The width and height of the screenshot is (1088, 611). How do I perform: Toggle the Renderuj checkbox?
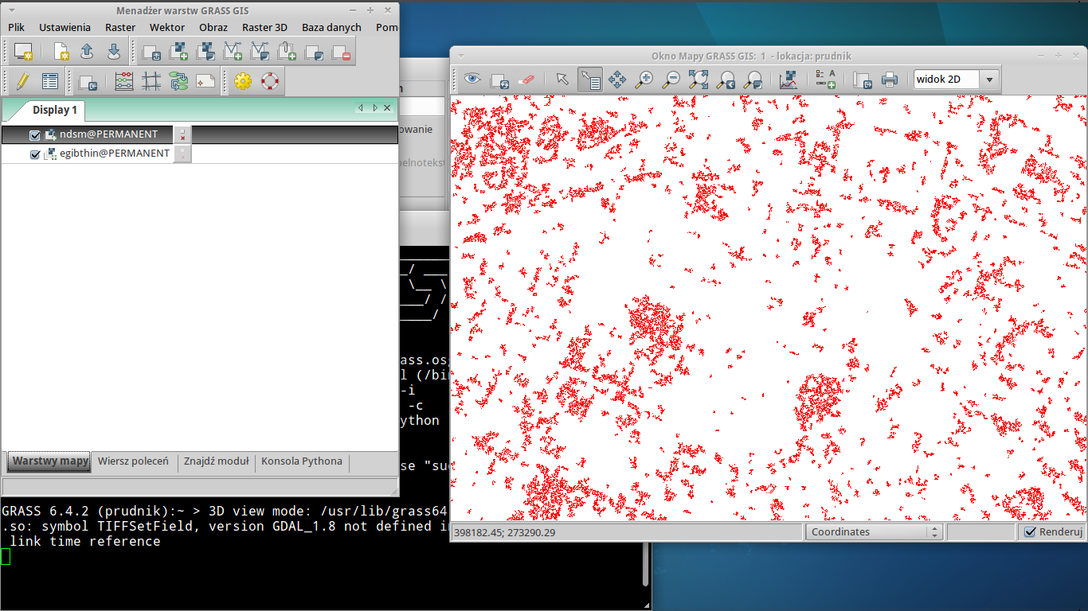point(1031,531)
